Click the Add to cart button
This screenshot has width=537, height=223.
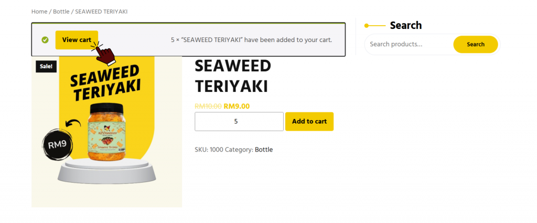pyautogui.click(x=309, y=121)
